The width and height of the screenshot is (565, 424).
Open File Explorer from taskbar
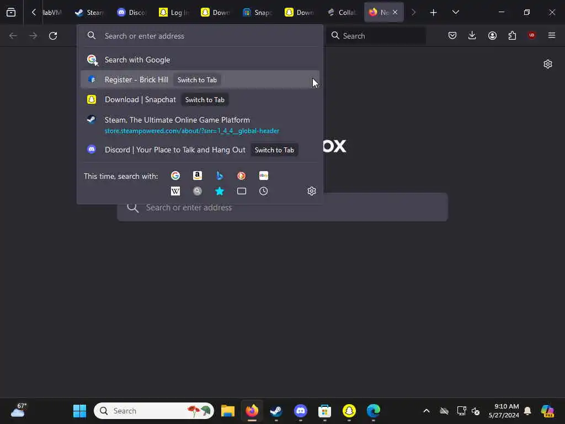(228, 411)
